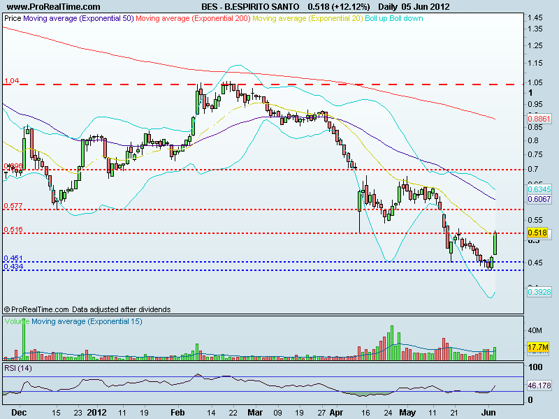Click the Jun date axis label
This screenshot has height=419, width=559.
tap(488, 413)
